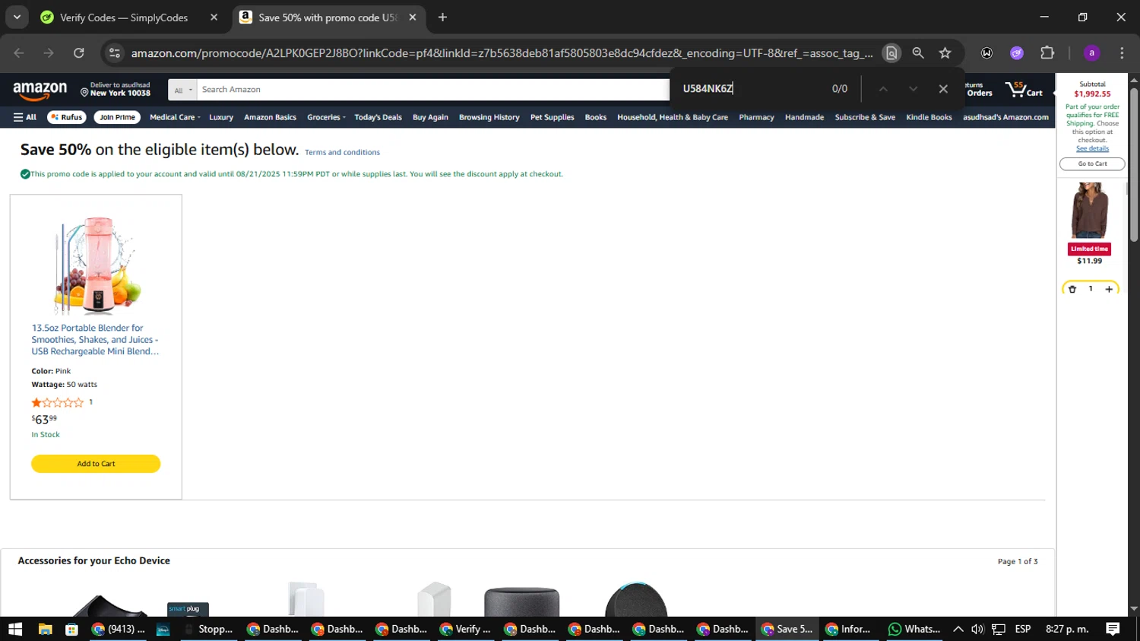Click the Join Prime button
The width and height of the screenshot is (1140, 641).
tap(117, 117)
